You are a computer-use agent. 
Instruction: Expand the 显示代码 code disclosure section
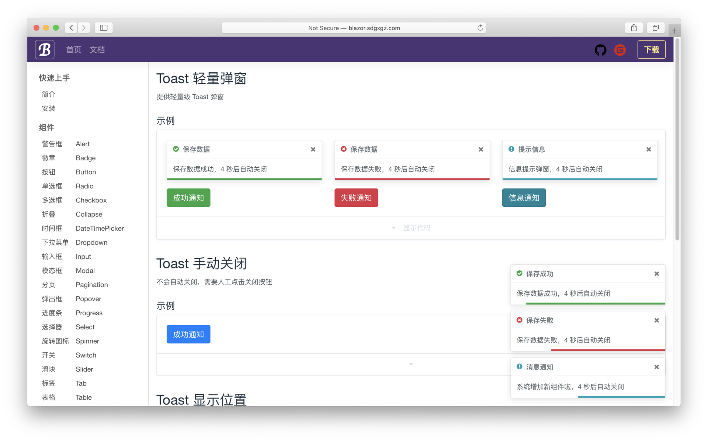pos(411,227)
